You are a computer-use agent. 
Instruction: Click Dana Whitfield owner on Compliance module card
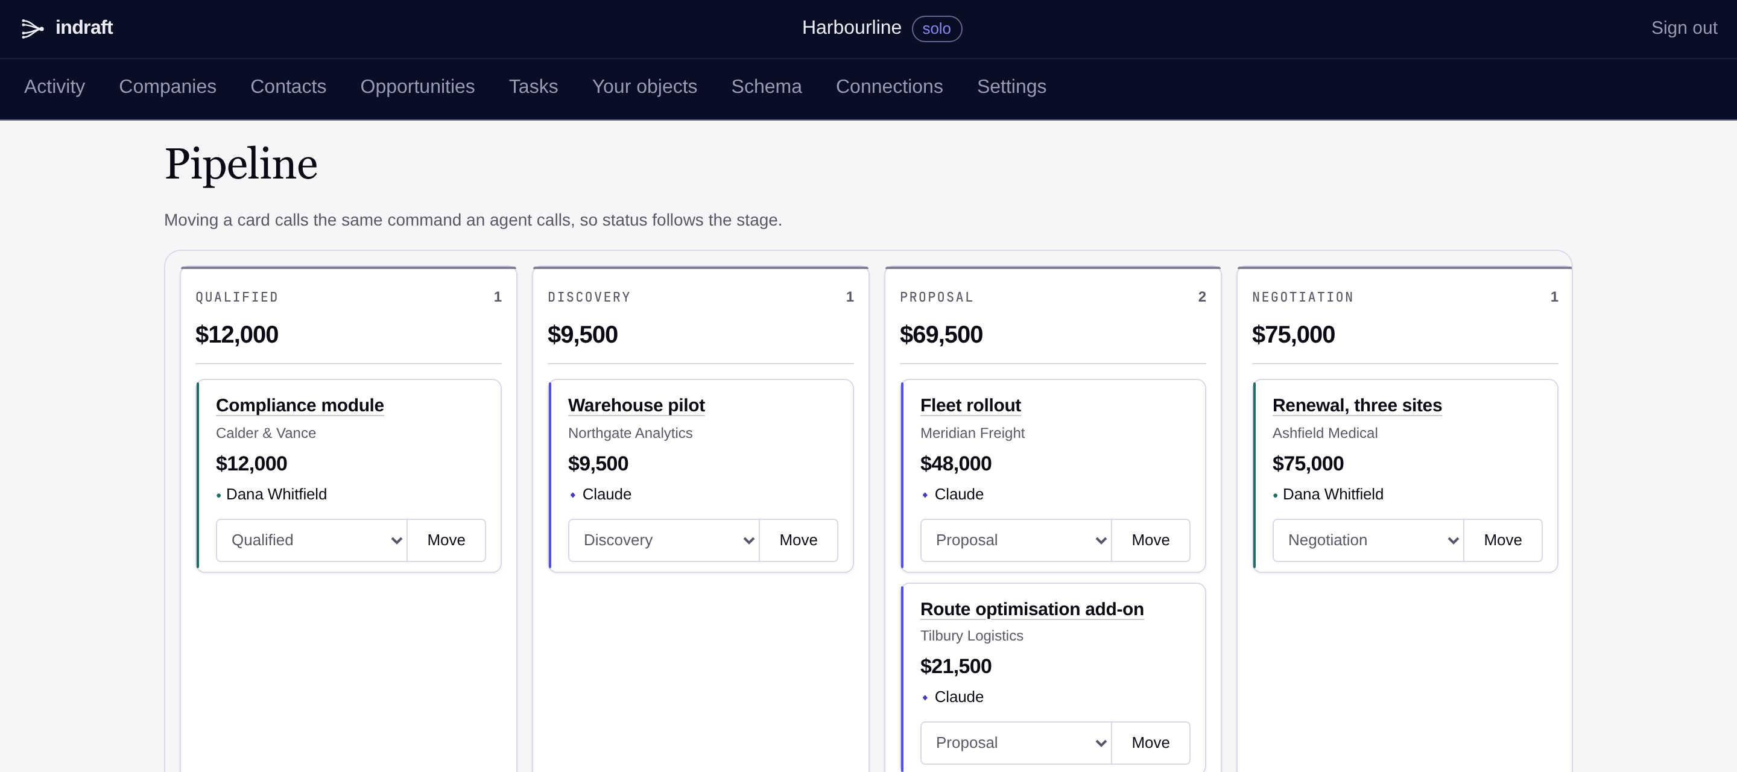click(x=276, y=494)
